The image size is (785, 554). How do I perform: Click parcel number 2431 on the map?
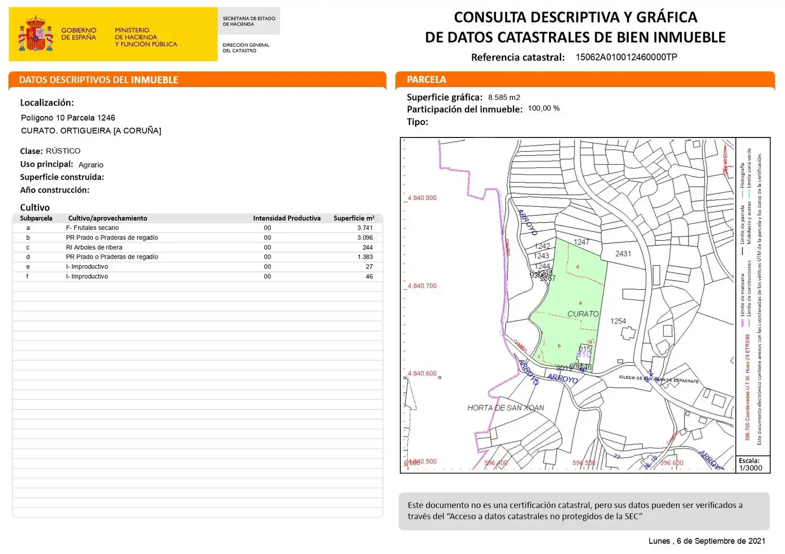click(623, 253)
